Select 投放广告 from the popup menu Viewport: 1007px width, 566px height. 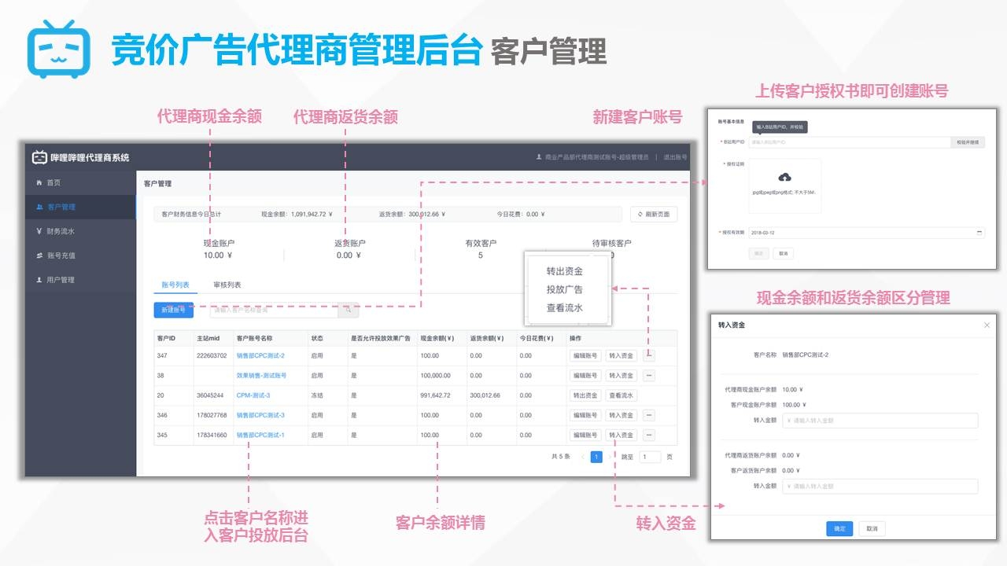(x=564, y=289)
